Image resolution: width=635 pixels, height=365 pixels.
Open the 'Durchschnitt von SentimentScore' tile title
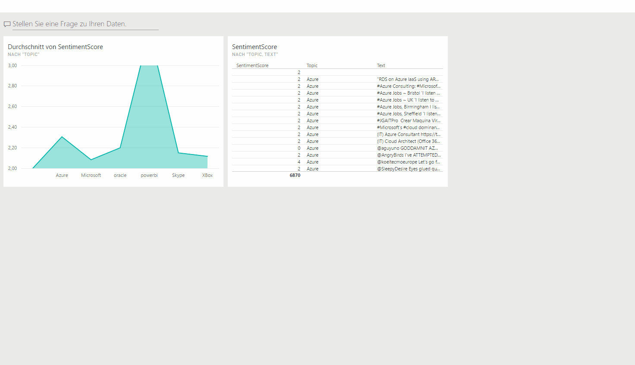pos(55,47)
